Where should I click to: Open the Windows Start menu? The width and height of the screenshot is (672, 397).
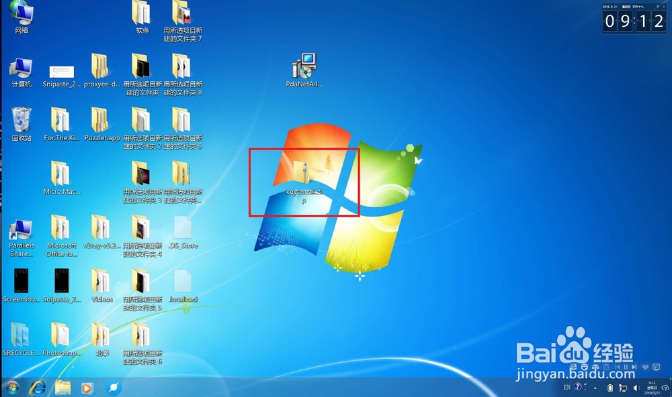[12, 388]
